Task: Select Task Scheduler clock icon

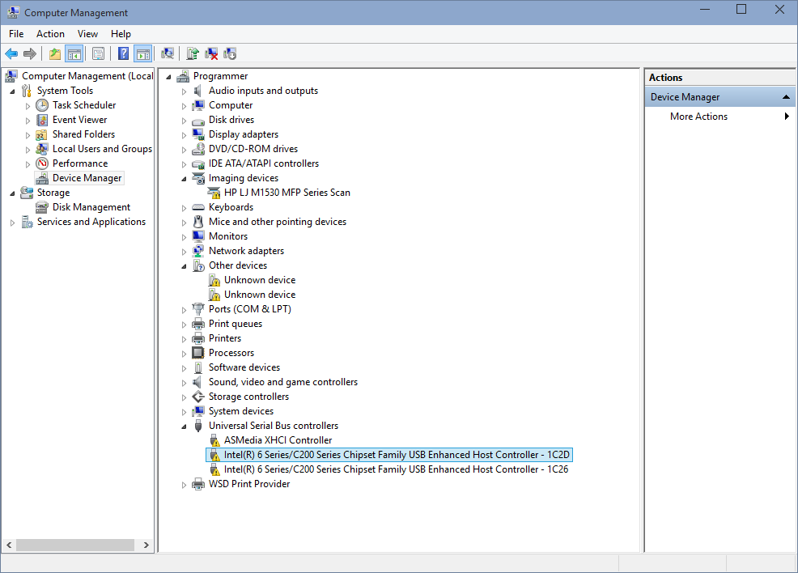Action: point(42,105)
